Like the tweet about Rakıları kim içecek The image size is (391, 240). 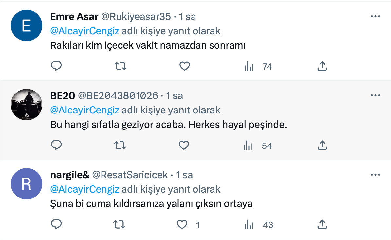coord(184,66)
